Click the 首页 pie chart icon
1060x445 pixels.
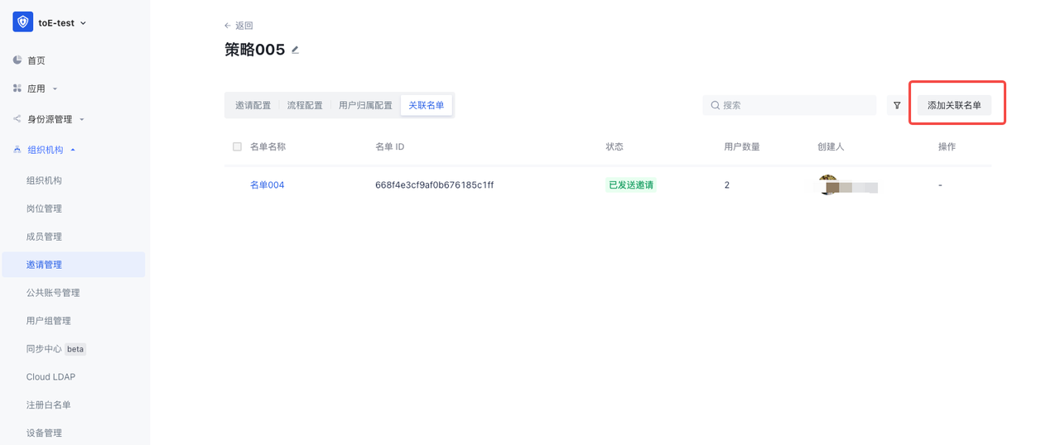[x=17, y=60]
